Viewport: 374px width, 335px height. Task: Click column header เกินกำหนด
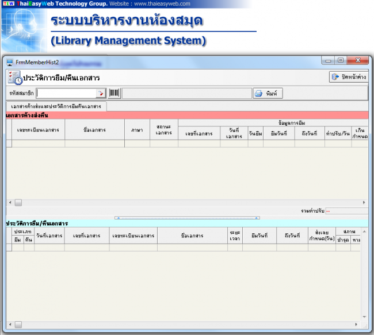pos(360,133)
